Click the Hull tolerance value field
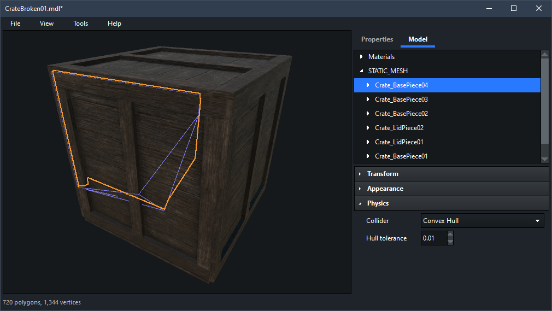The height and width of the screenshot is (311, 552). (434, 238)
